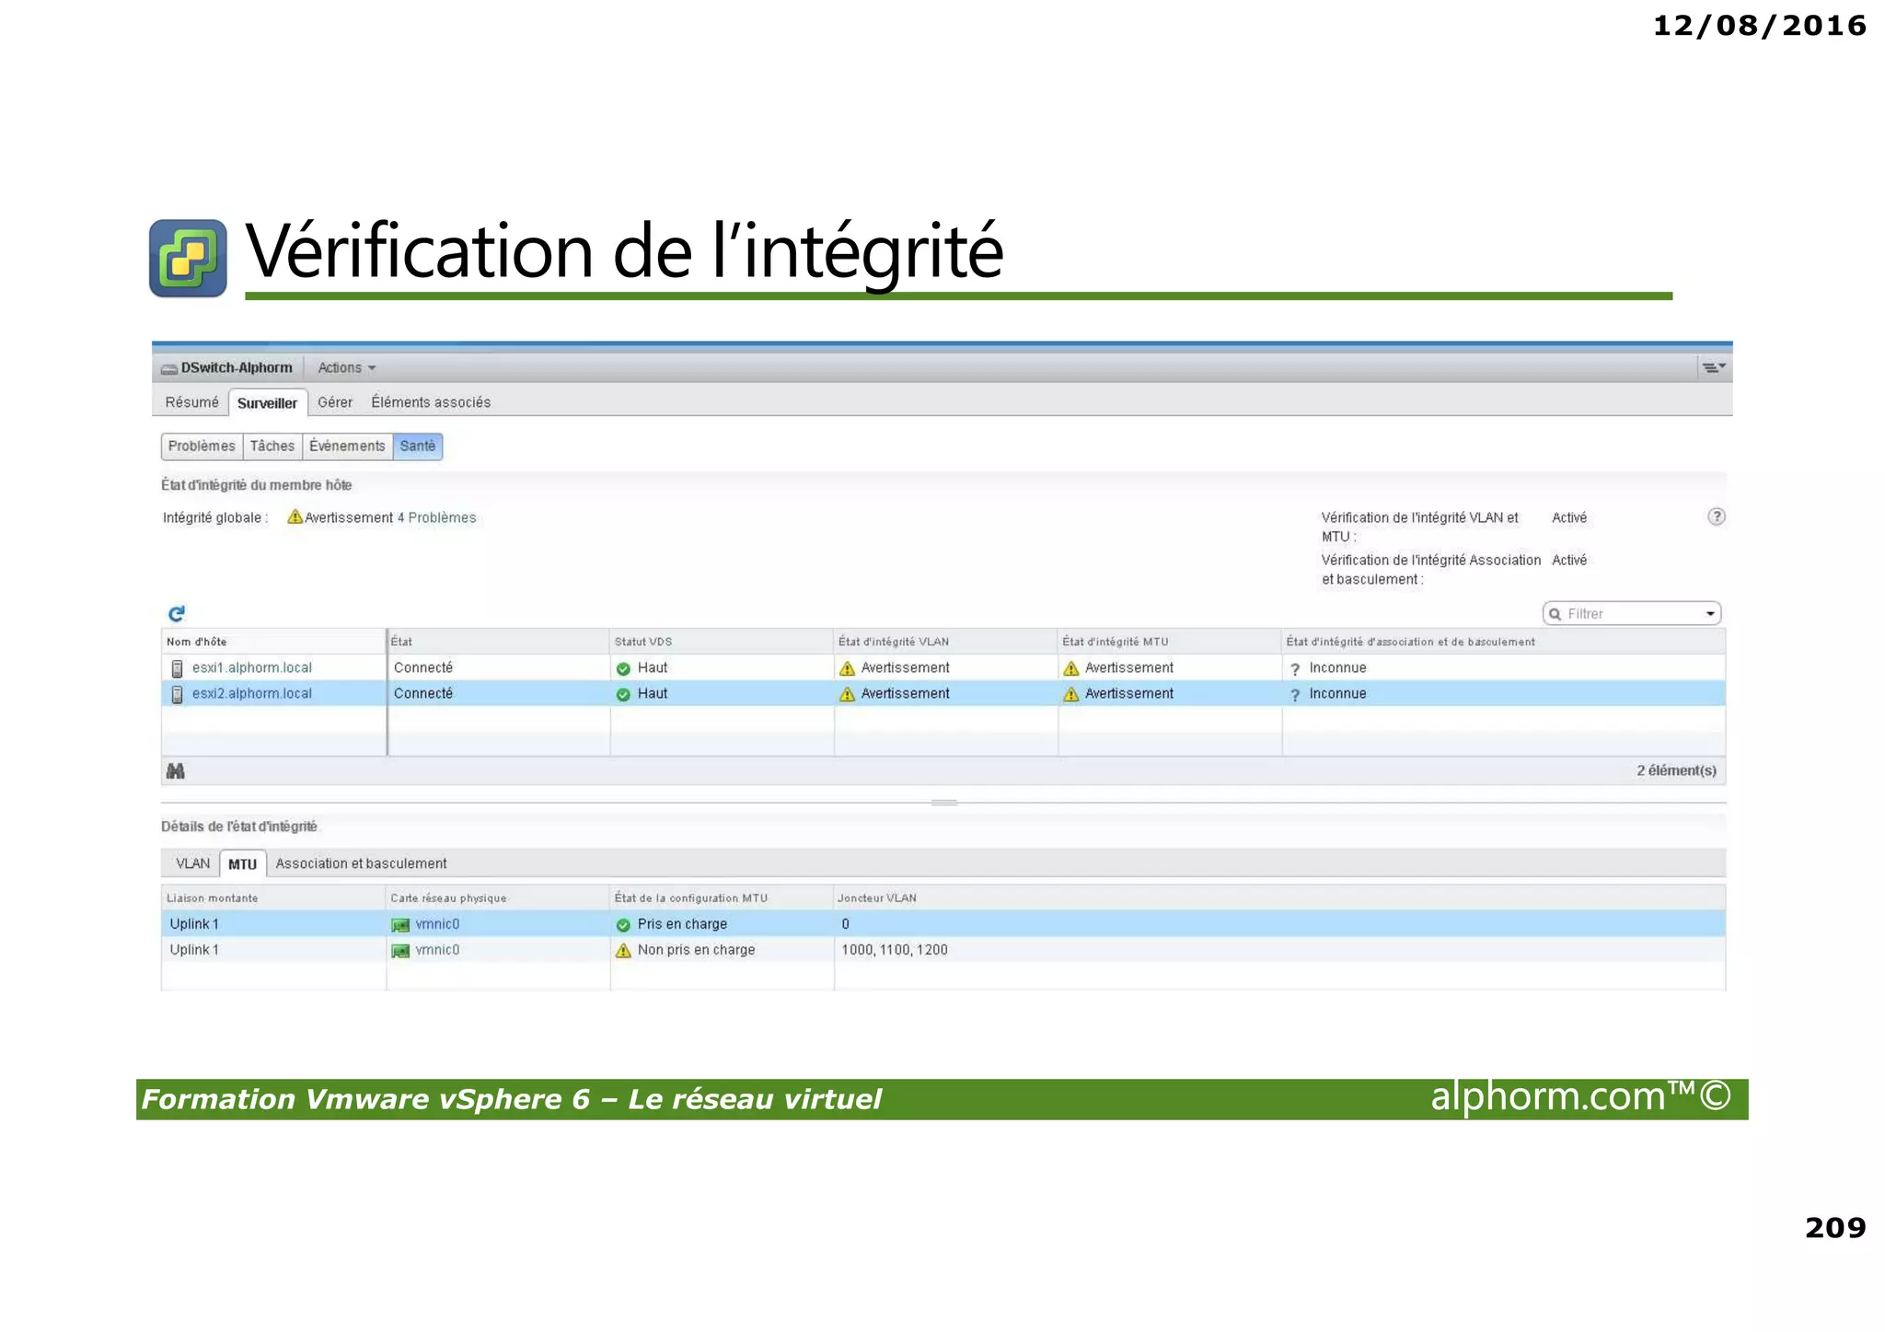Click vmnic0 adapter icon in supported row

tap(400, 924)
